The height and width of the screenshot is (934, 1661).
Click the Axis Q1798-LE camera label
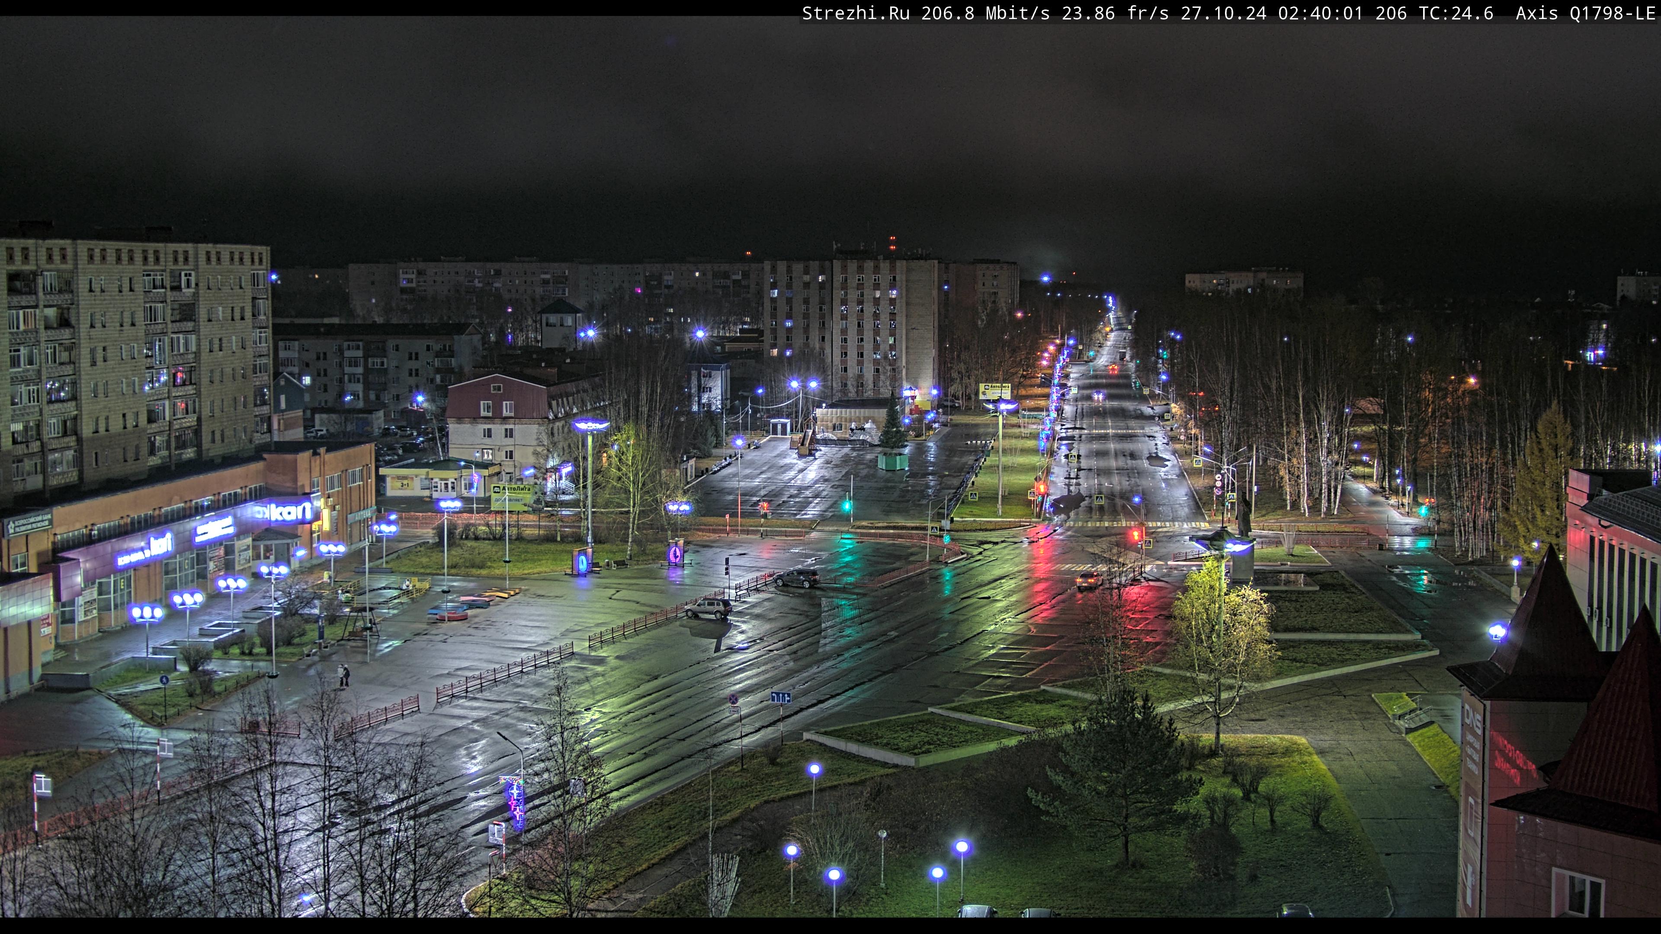coord(1586,13)
